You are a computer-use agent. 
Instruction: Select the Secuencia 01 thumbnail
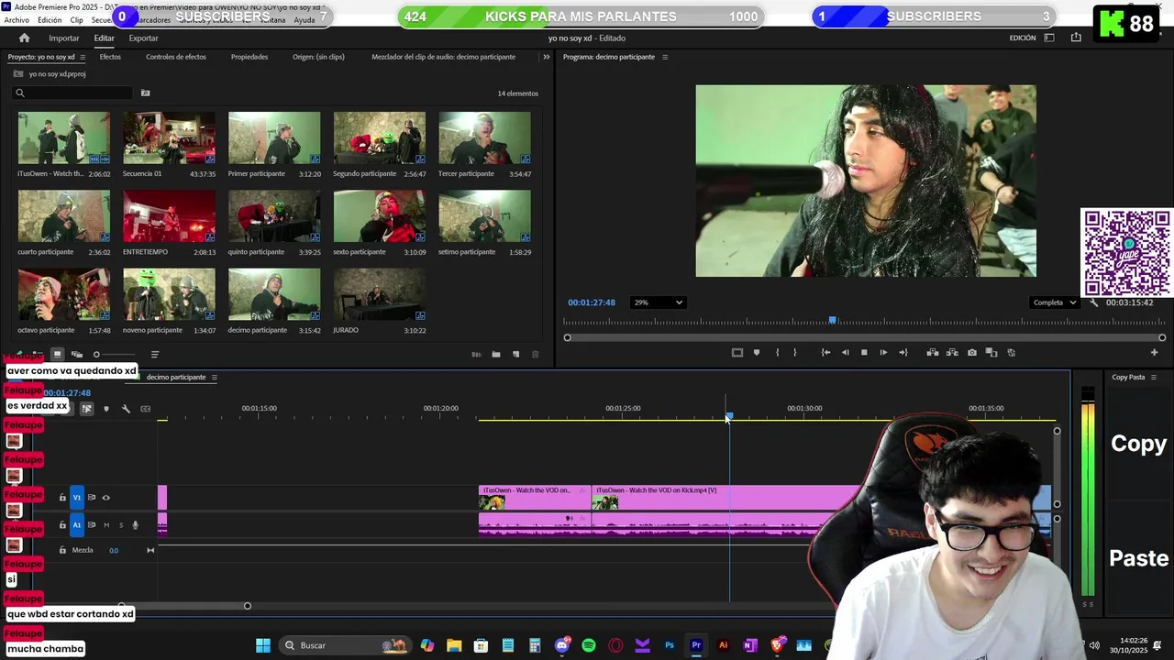[169, 138]
